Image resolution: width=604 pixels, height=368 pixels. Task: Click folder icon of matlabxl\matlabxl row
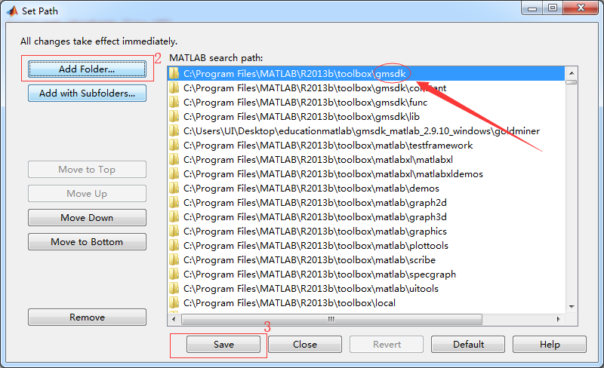tap(174, 160)
